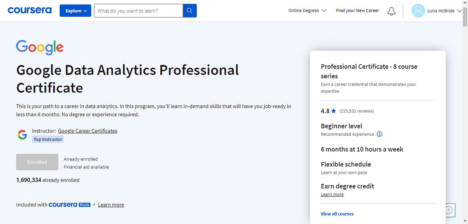The height and width of the screenshot is (224, 468).
Task: Click the vertical scrollbar's down arrow
Action: 465,220
